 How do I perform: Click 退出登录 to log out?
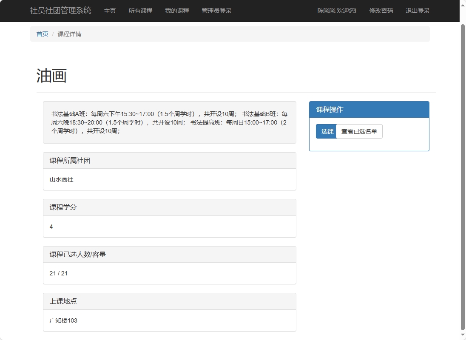(417, 11)
